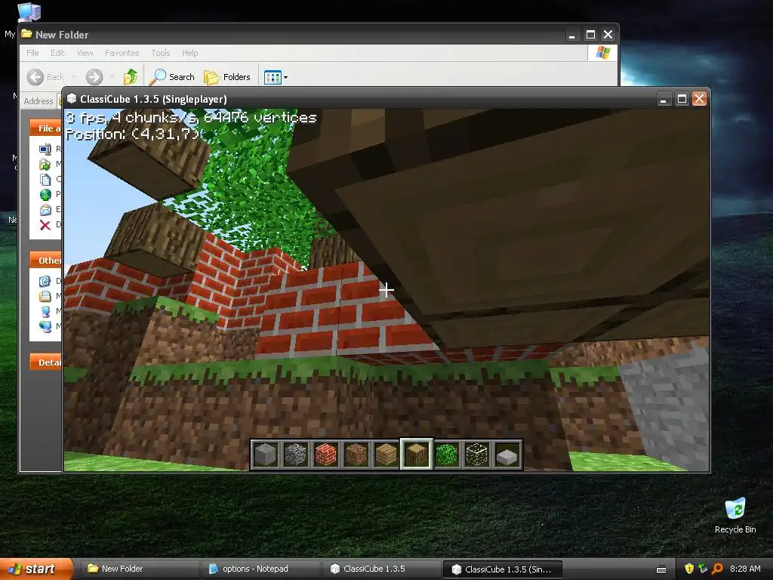Select the leaves block in hotbar
This screenshot has width=773, height=580.
447,454
